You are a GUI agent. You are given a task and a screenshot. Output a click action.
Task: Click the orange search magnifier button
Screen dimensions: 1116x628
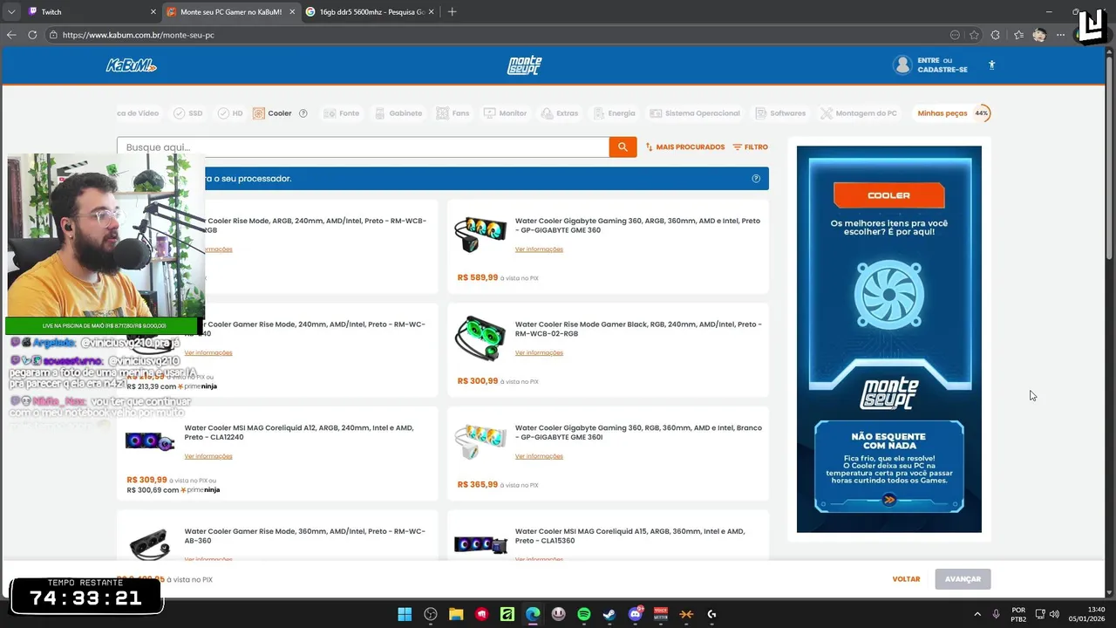pyautogui.click(x=623, y=147)
